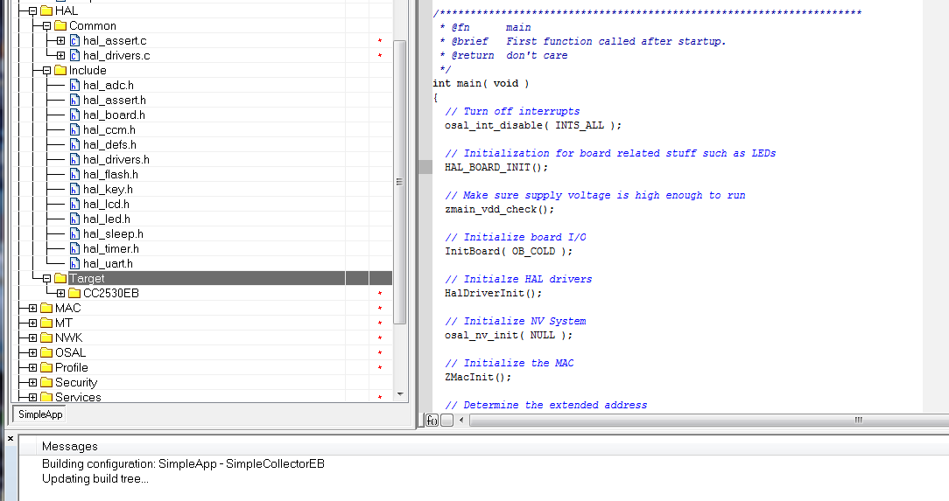Select the CC2530EB folder icon

(74, 293)
